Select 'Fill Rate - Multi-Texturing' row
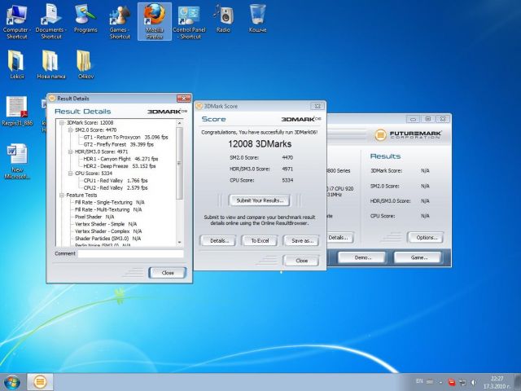This screenshot has width=521, height=391. pyautogui.click(x=108, y=209)
